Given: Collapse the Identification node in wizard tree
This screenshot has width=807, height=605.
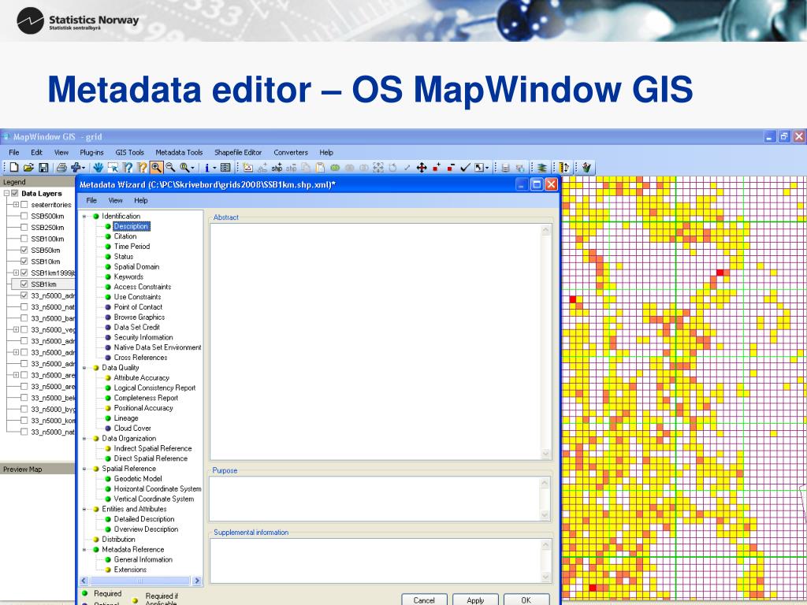Looking at the screenshot, I should pos(84,217).
